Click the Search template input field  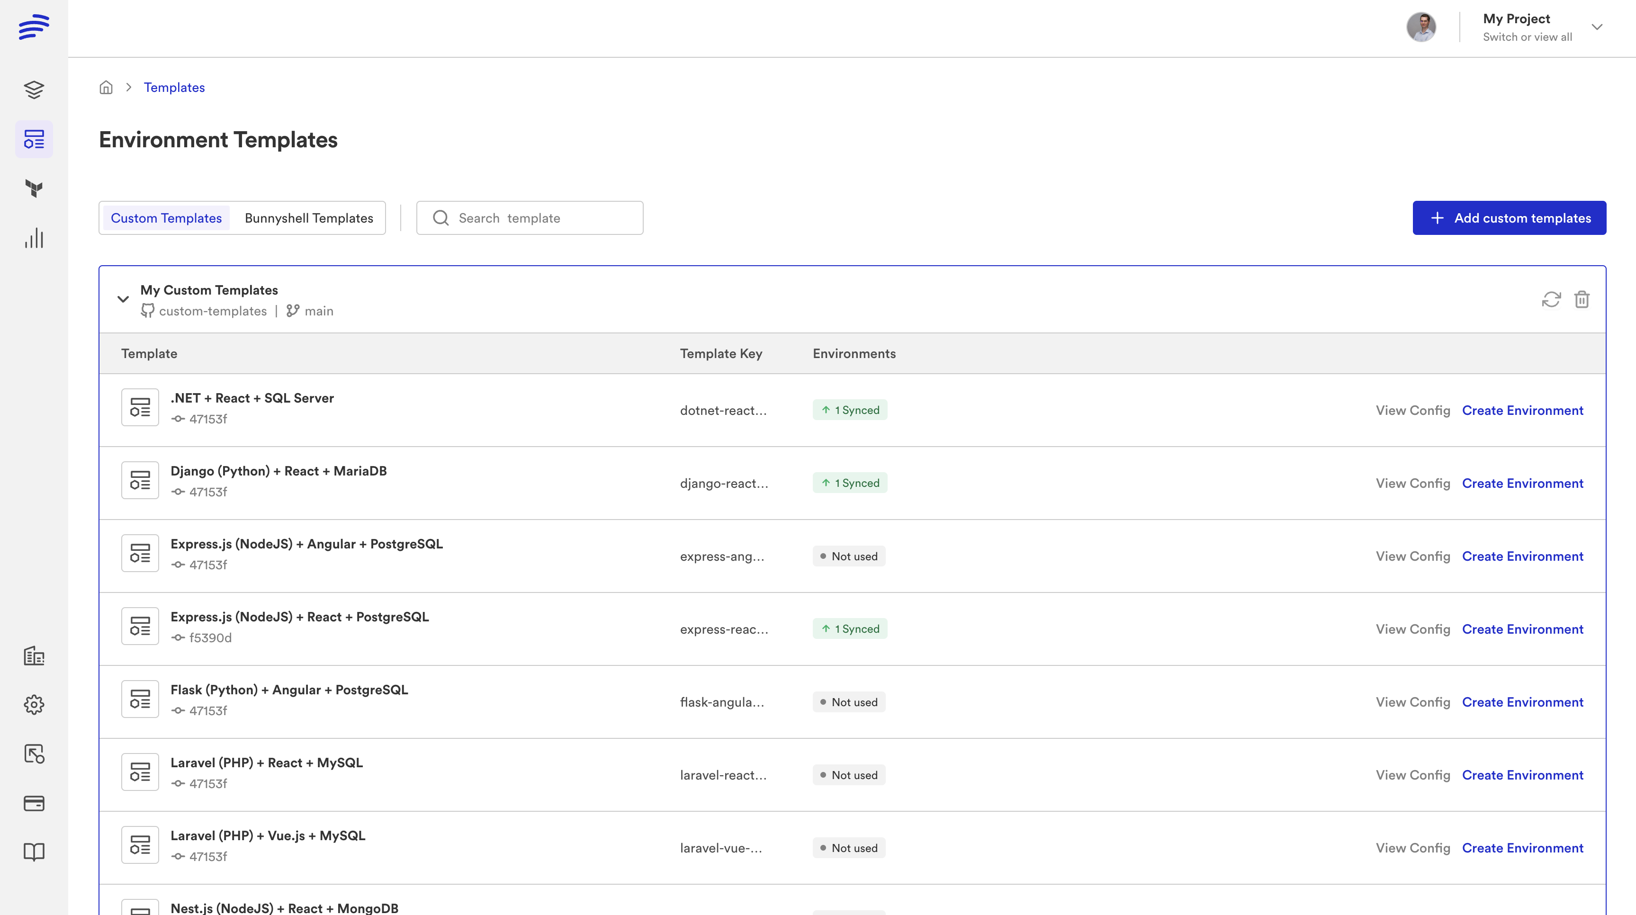(530, 218)
